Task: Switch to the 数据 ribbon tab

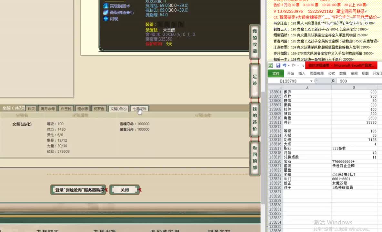Action: coord(343,73)
